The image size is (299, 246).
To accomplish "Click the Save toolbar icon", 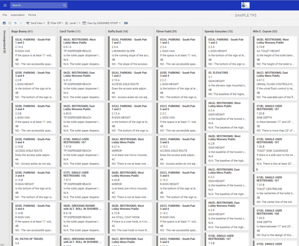I will click(x=4, y=23).
